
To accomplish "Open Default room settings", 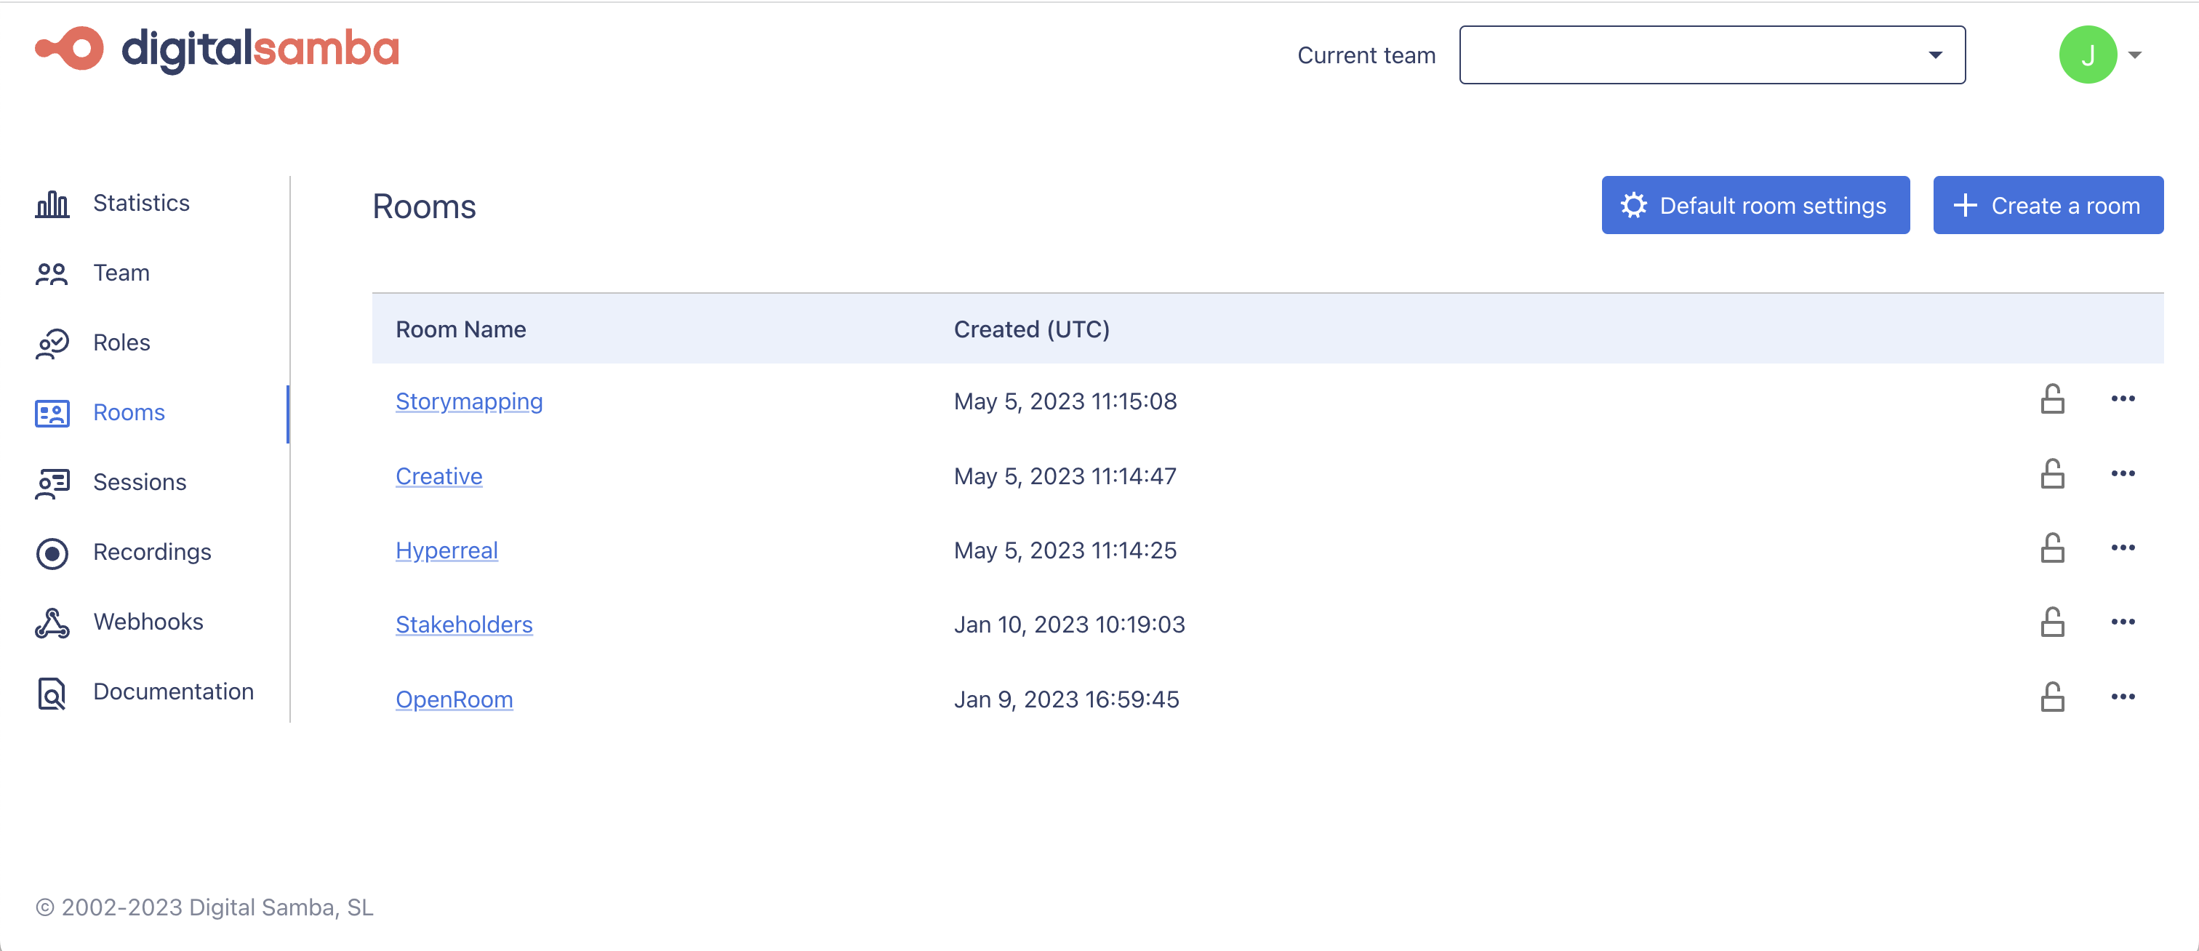I will 1755,206.
